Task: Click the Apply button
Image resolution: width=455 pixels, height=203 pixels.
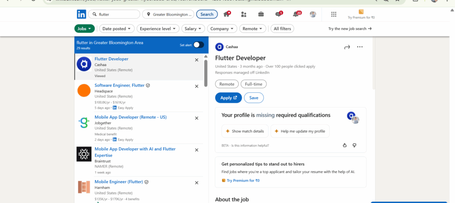Action: 228,98
